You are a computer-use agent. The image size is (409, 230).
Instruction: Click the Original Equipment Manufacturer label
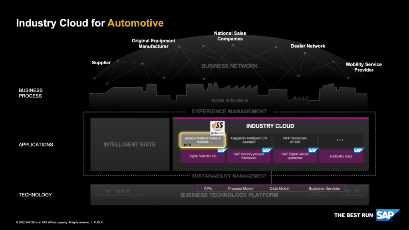tap(153, 44)
